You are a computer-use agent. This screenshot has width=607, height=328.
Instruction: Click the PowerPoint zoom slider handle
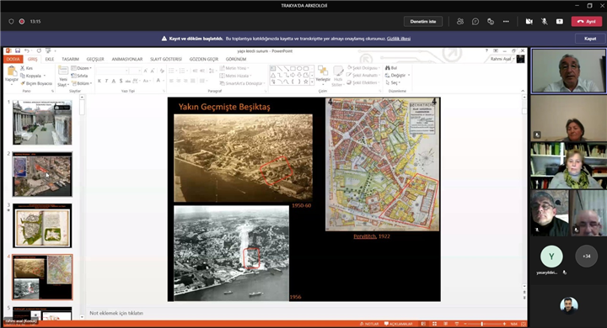pos(482,324)
